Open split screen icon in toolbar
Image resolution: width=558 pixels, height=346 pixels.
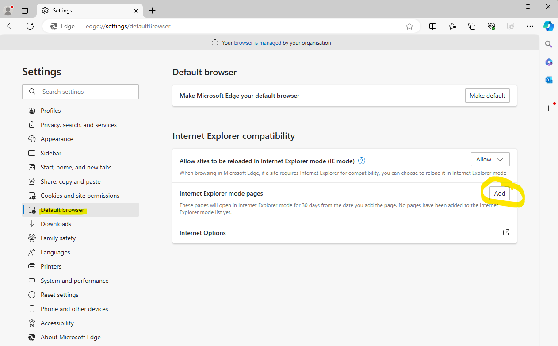click(433, 26)
